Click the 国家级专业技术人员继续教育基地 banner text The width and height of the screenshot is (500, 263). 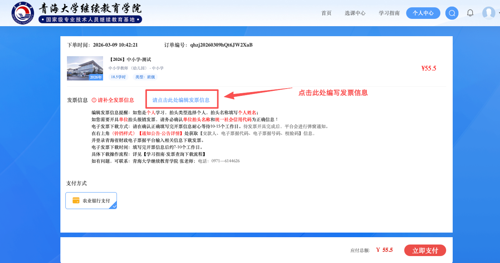click(90, 20)
